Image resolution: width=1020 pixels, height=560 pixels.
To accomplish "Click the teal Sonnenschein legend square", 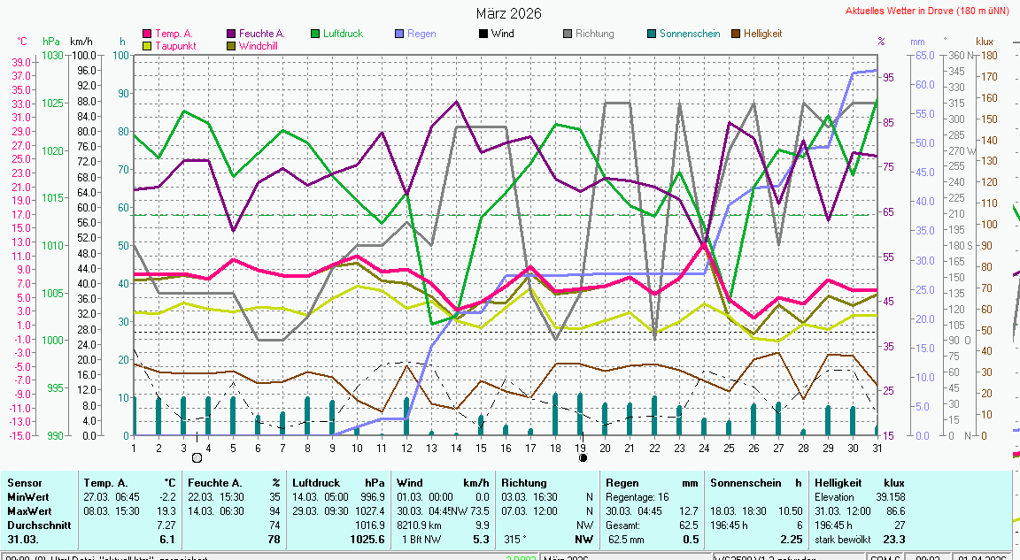I will click(x=652, y=34).
